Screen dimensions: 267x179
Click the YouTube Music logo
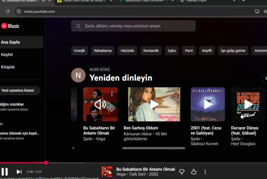10,26
